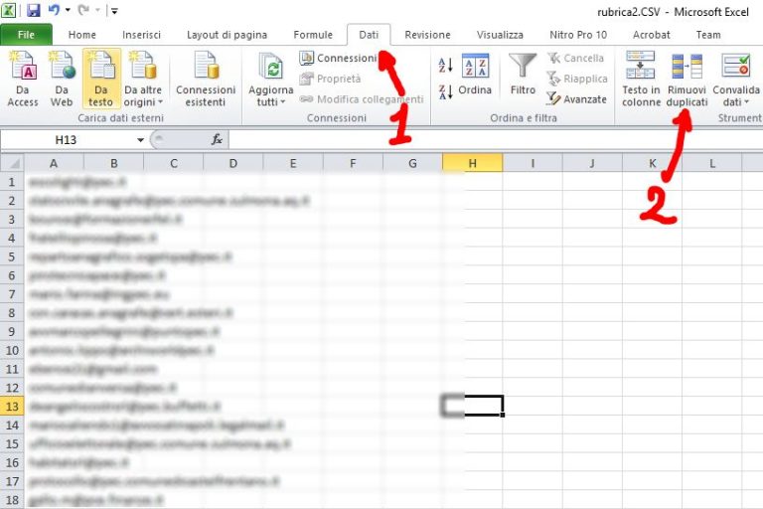This screenshot has width=763, height=509.
Task: Click the Riapplica filter button
Action: [577, 79]
